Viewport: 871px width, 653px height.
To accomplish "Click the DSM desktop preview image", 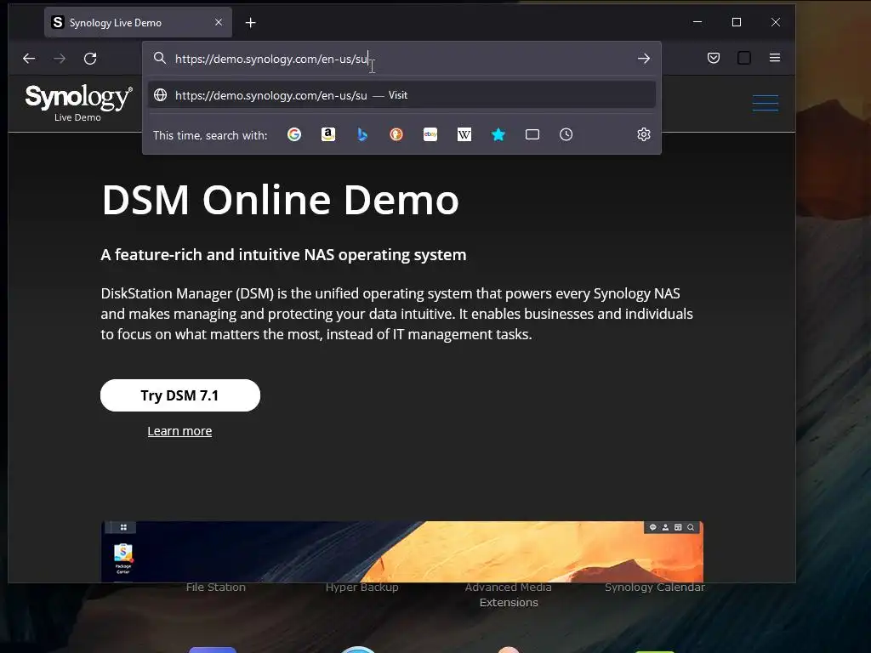I will (x=402, y=551).
